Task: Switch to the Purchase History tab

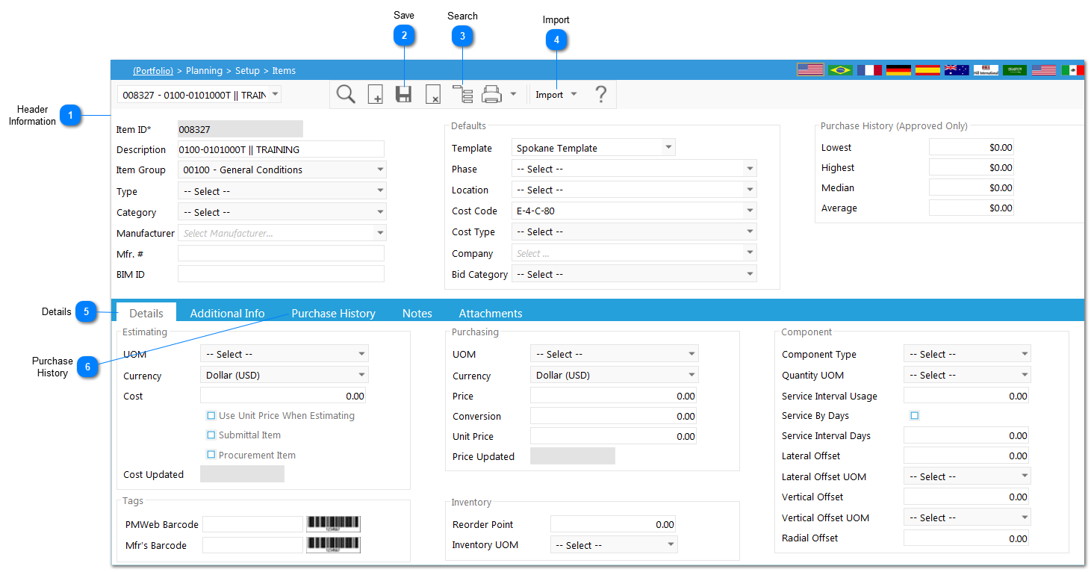Action: [x=333, y=313]
